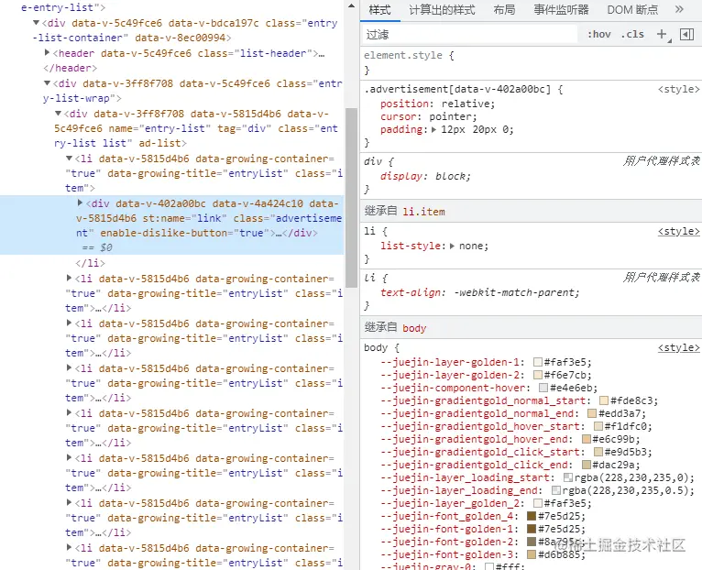Open swatch for --juejin-font-golden-1
Image resolution: width=702 pixels, height=570 pixels.
click(532, 529)
